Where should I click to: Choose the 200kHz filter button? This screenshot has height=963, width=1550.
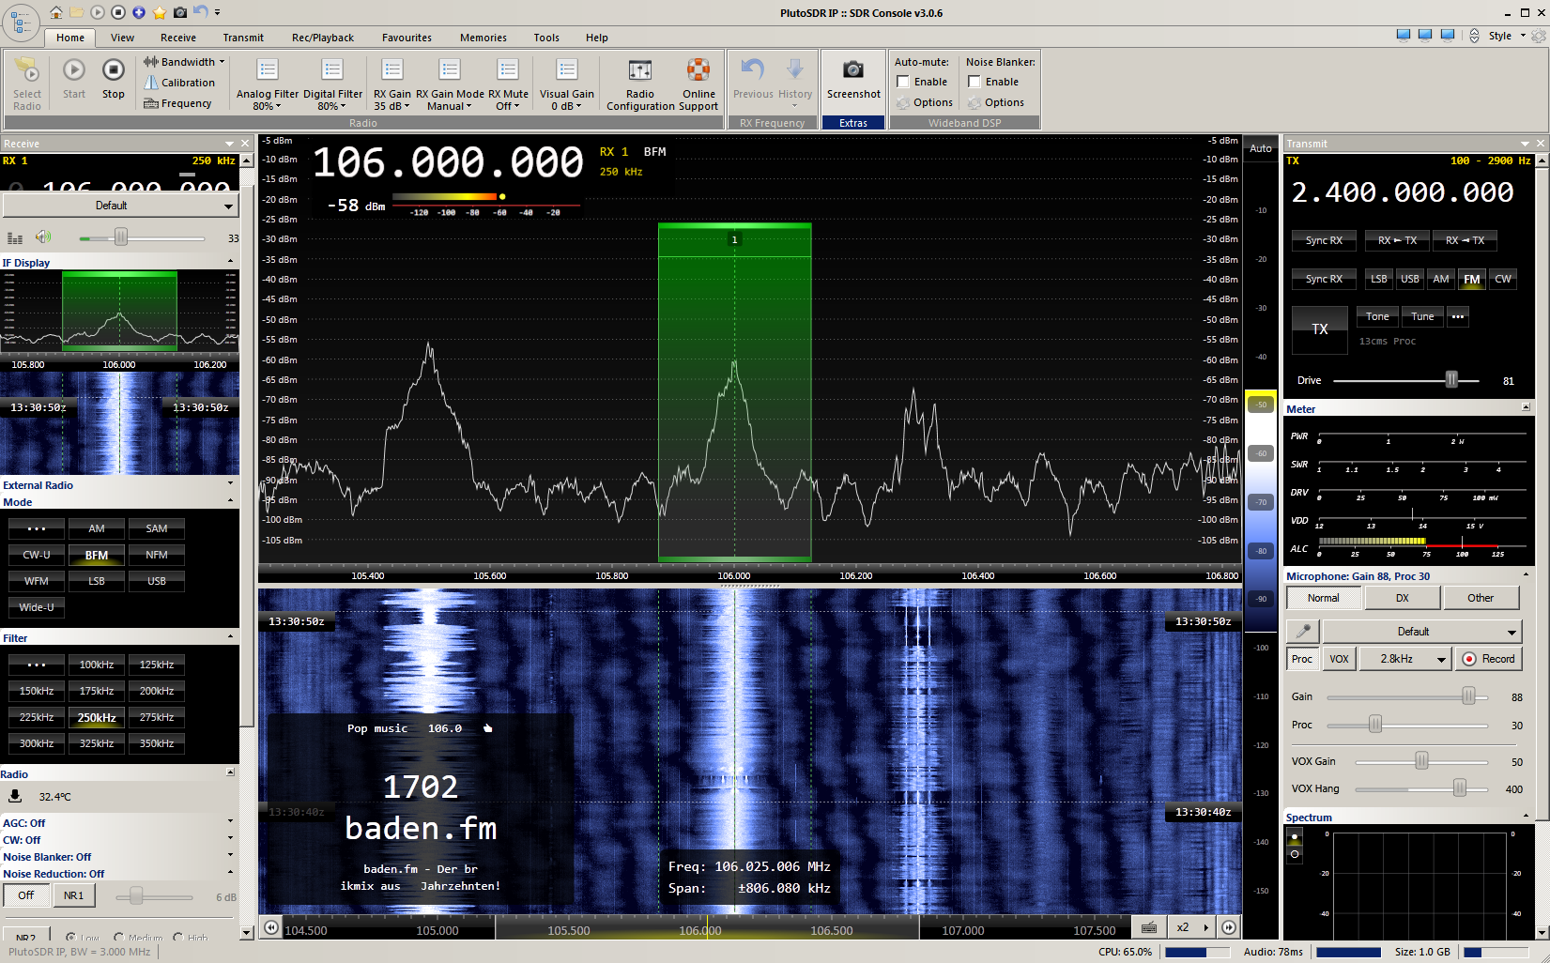tap(157, 691)
